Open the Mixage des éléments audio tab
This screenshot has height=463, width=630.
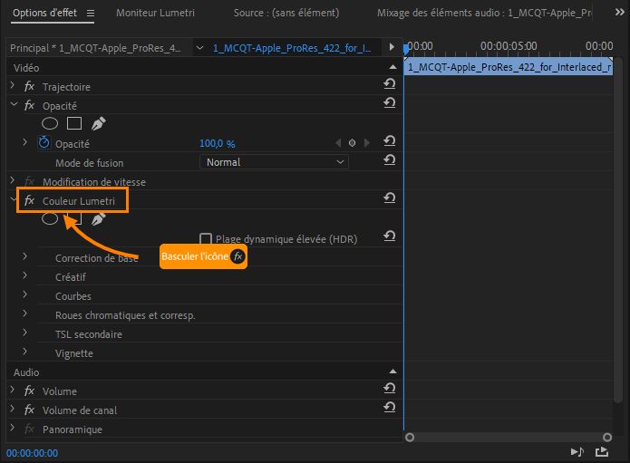[x=484, y=13]
